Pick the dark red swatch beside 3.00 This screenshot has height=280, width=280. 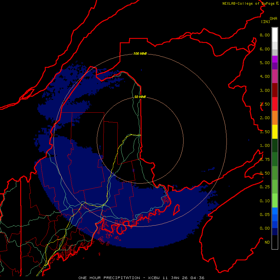point(275,90)
